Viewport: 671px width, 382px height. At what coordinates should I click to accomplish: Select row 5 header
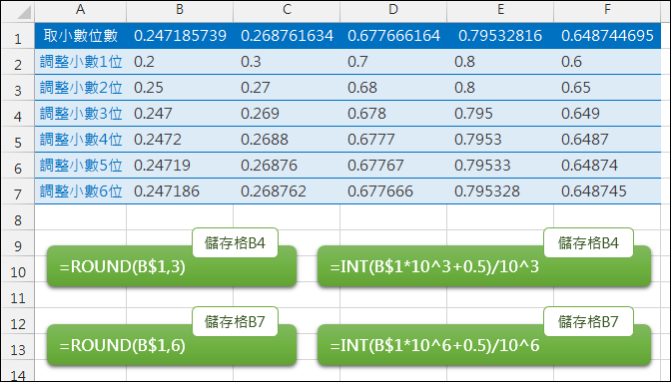18,140
